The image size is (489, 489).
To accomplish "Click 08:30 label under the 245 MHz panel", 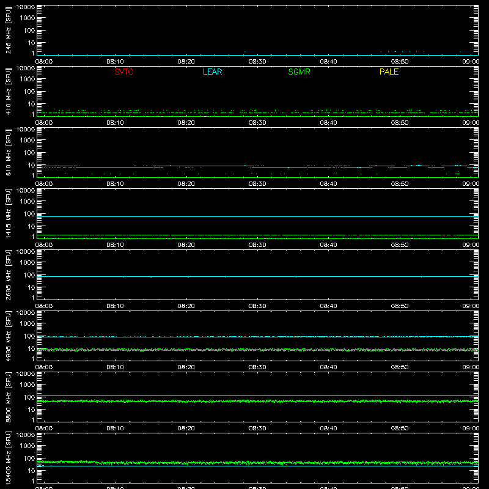I will coord(257,62).
